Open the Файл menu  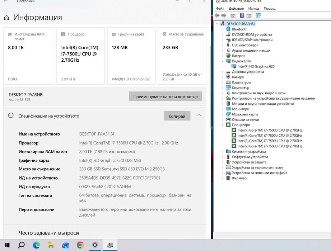220,9
